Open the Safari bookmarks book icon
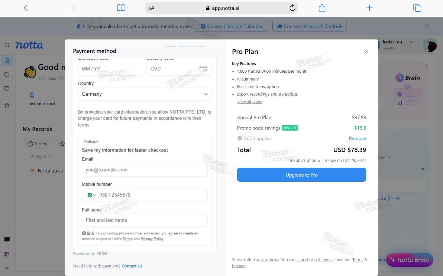This screenshot has width=443, height=276. (x=121, y=8)
